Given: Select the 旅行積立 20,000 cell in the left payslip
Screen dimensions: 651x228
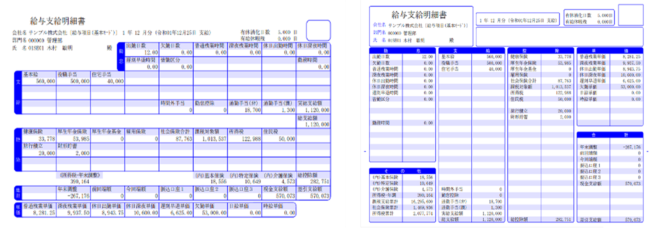Looking at the screenshot, I should [39, 150].
